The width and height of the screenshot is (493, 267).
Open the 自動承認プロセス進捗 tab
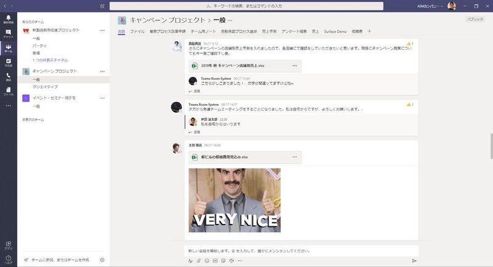[x=239, y=31]
